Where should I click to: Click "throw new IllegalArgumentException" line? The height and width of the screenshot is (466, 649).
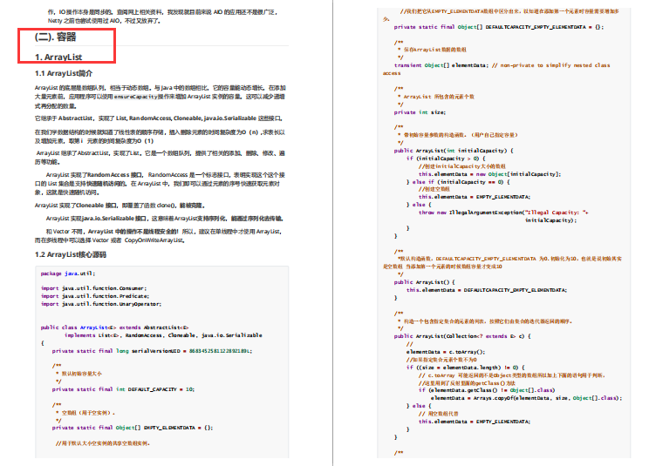click(503, 213)
